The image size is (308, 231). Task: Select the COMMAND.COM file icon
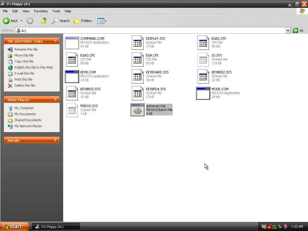pos(72,43)
